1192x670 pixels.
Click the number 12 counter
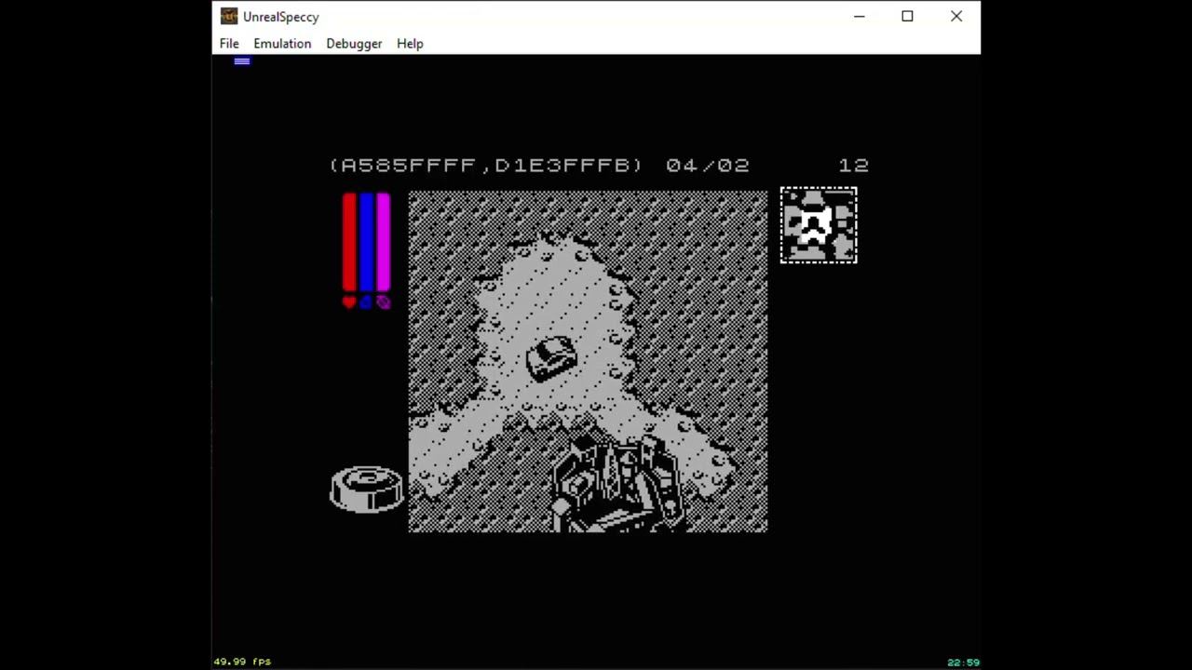[x=854, y=165]
